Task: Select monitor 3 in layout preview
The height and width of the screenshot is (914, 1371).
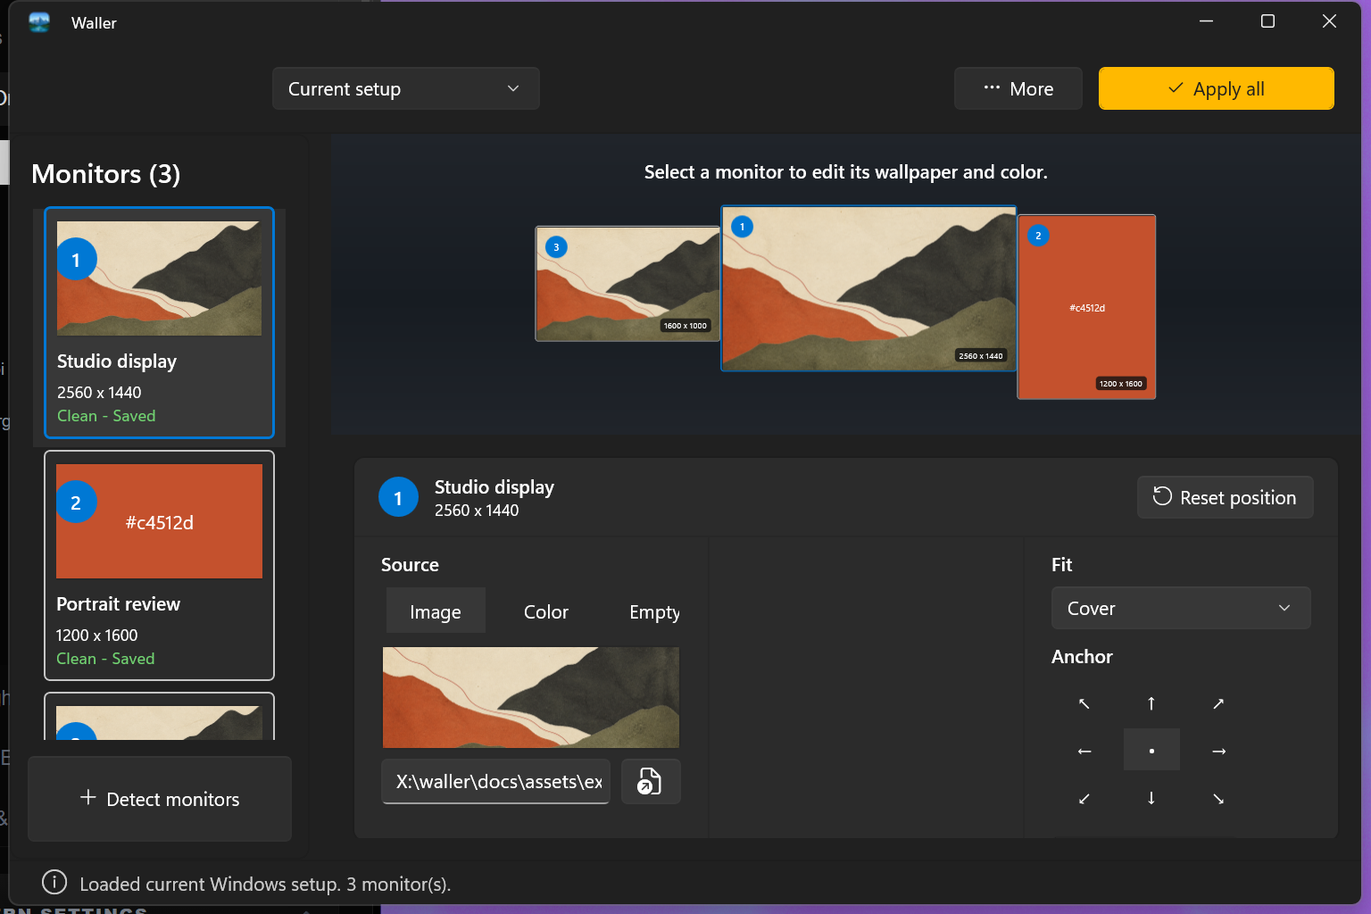Action: coord(627,284)
